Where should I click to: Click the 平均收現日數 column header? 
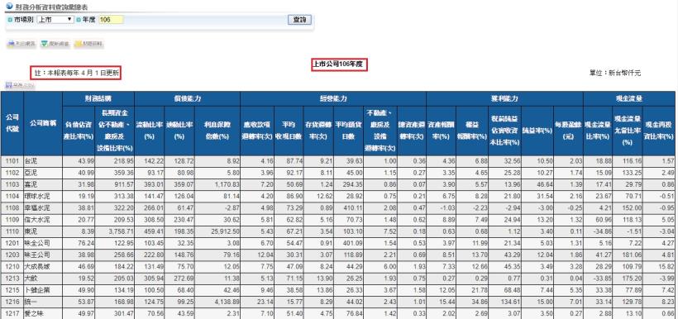pos(289,131)
